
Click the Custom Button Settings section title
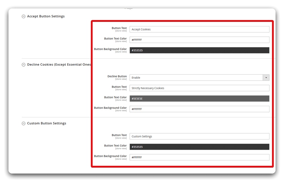pos(47,123)
